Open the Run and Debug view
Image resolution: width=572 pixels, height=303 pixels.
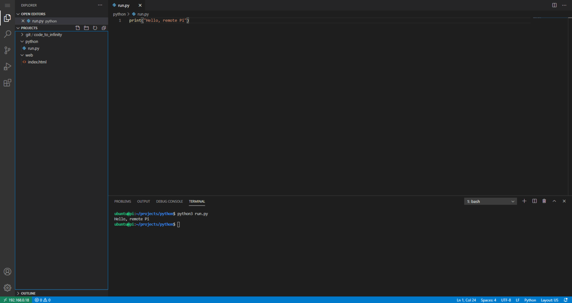coord(7,66)
